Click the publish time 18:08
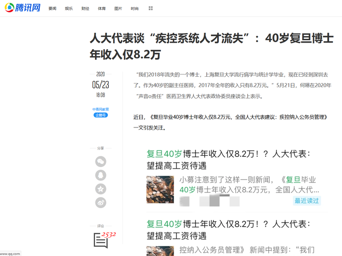Screen dimensions: 342x256 (x=101, y=95)
